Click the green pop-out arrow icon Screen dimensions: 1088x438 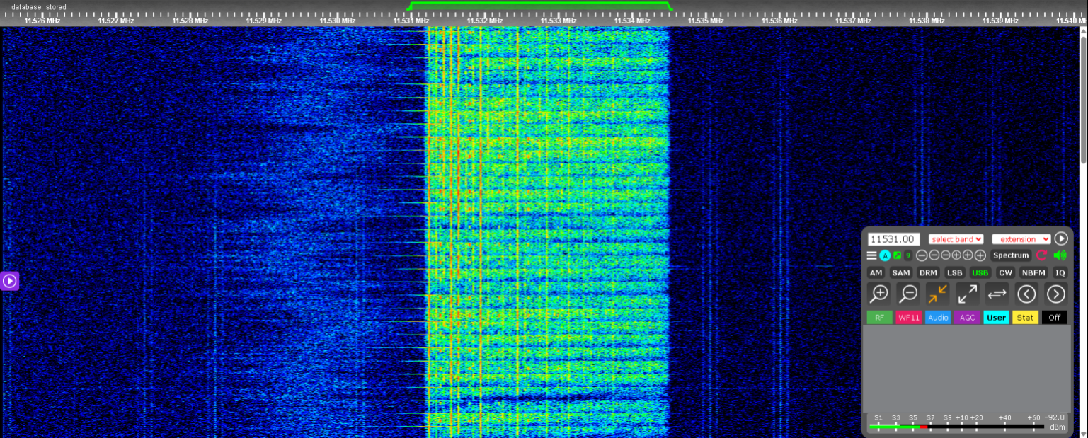coord(897,255)
